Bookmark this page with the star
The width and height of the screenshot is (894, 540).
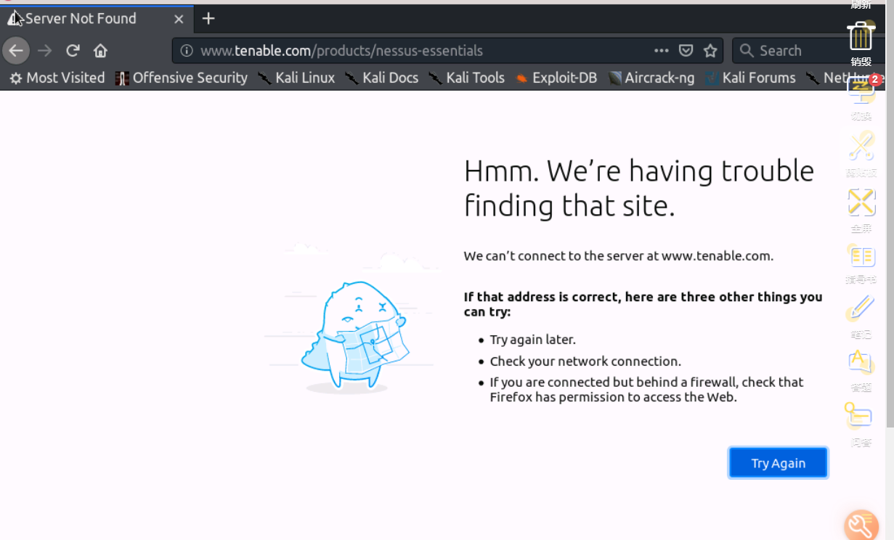(710, 51)
